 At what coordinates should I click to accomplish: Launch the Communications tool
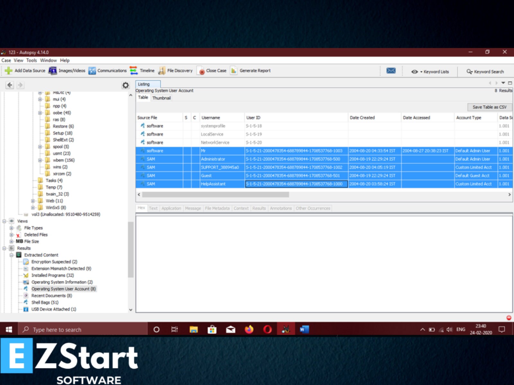coord(108,71)
